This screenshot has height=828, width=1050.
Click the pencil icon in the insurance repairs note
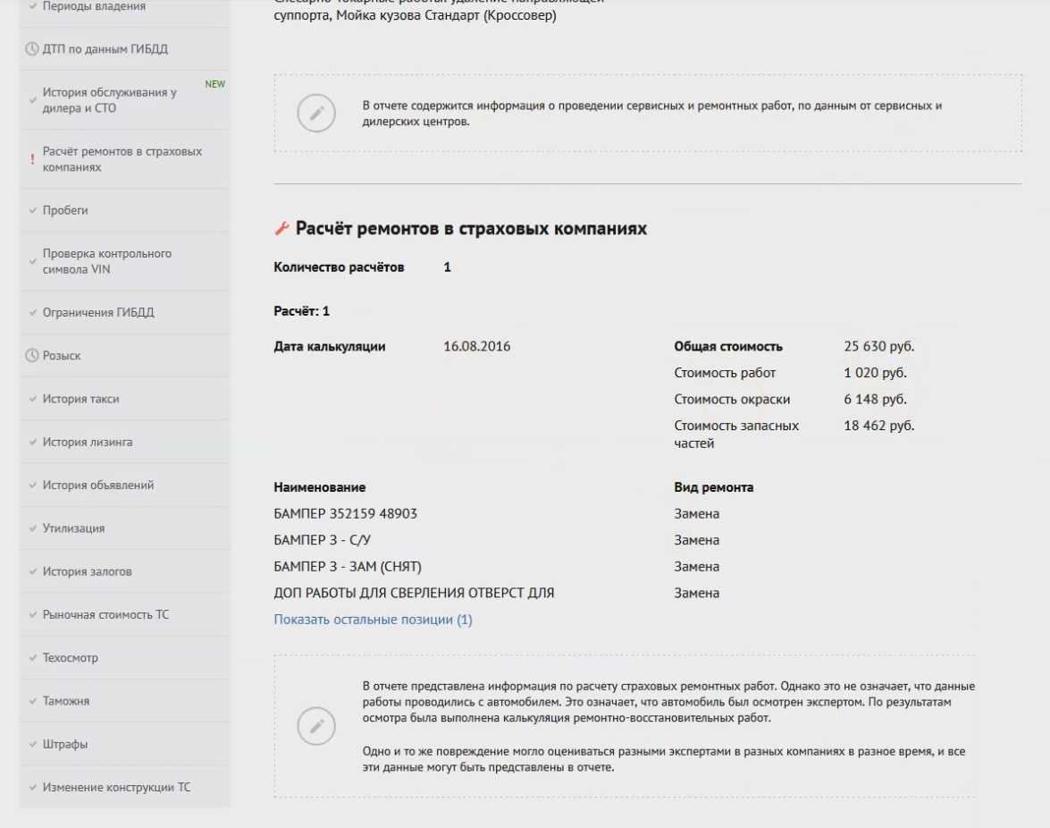tap(316, 726)
